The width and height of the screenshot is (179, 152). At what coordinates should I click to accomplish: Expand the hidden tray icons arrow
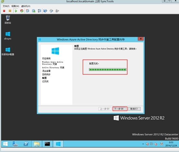pos(143,144)
